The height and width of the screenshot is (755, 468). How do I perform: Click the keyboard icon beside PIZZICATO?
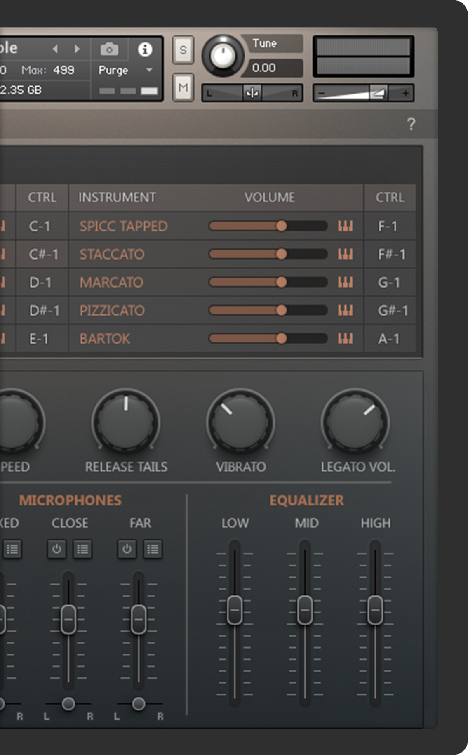coord(346,310)
